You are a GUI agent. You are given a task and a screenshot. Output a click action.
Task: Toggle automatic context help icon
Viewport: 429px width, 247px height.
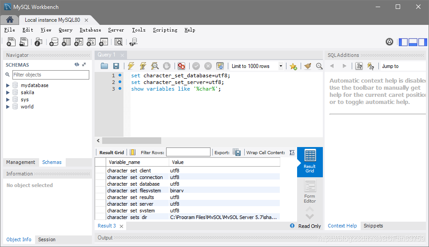370,66
